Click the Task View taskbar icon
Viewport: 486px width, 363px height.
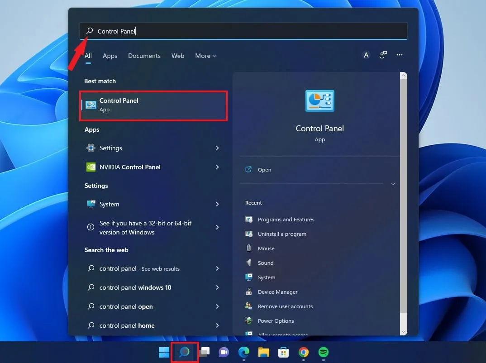point(205,352)
